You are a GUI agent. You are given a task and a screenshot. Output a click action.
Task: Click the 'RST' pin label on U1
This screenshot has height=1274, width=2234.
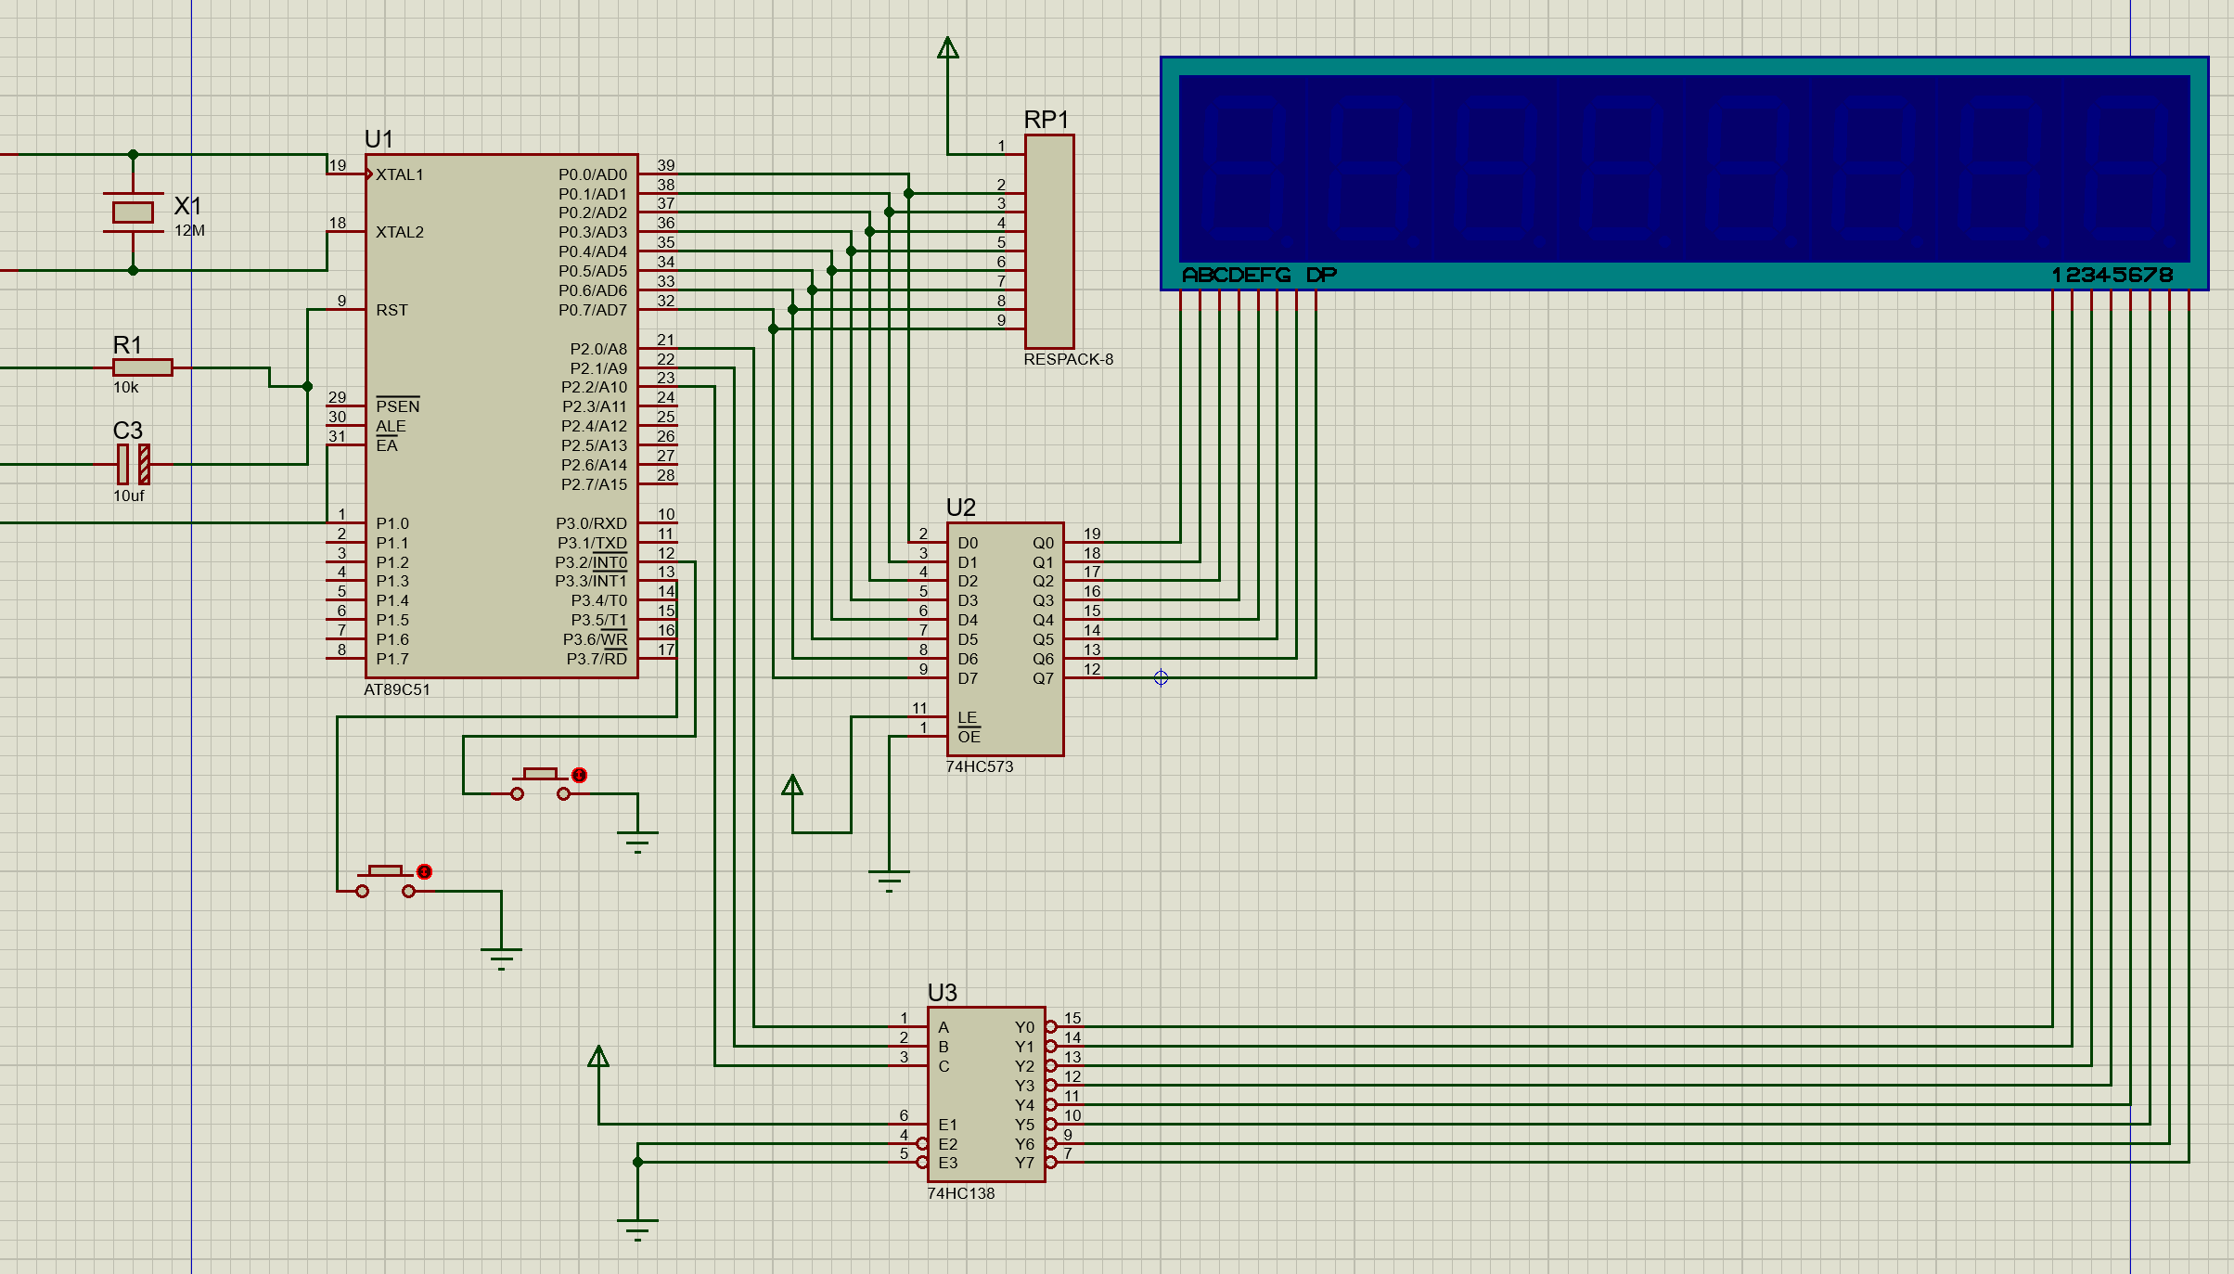point(392,310)
